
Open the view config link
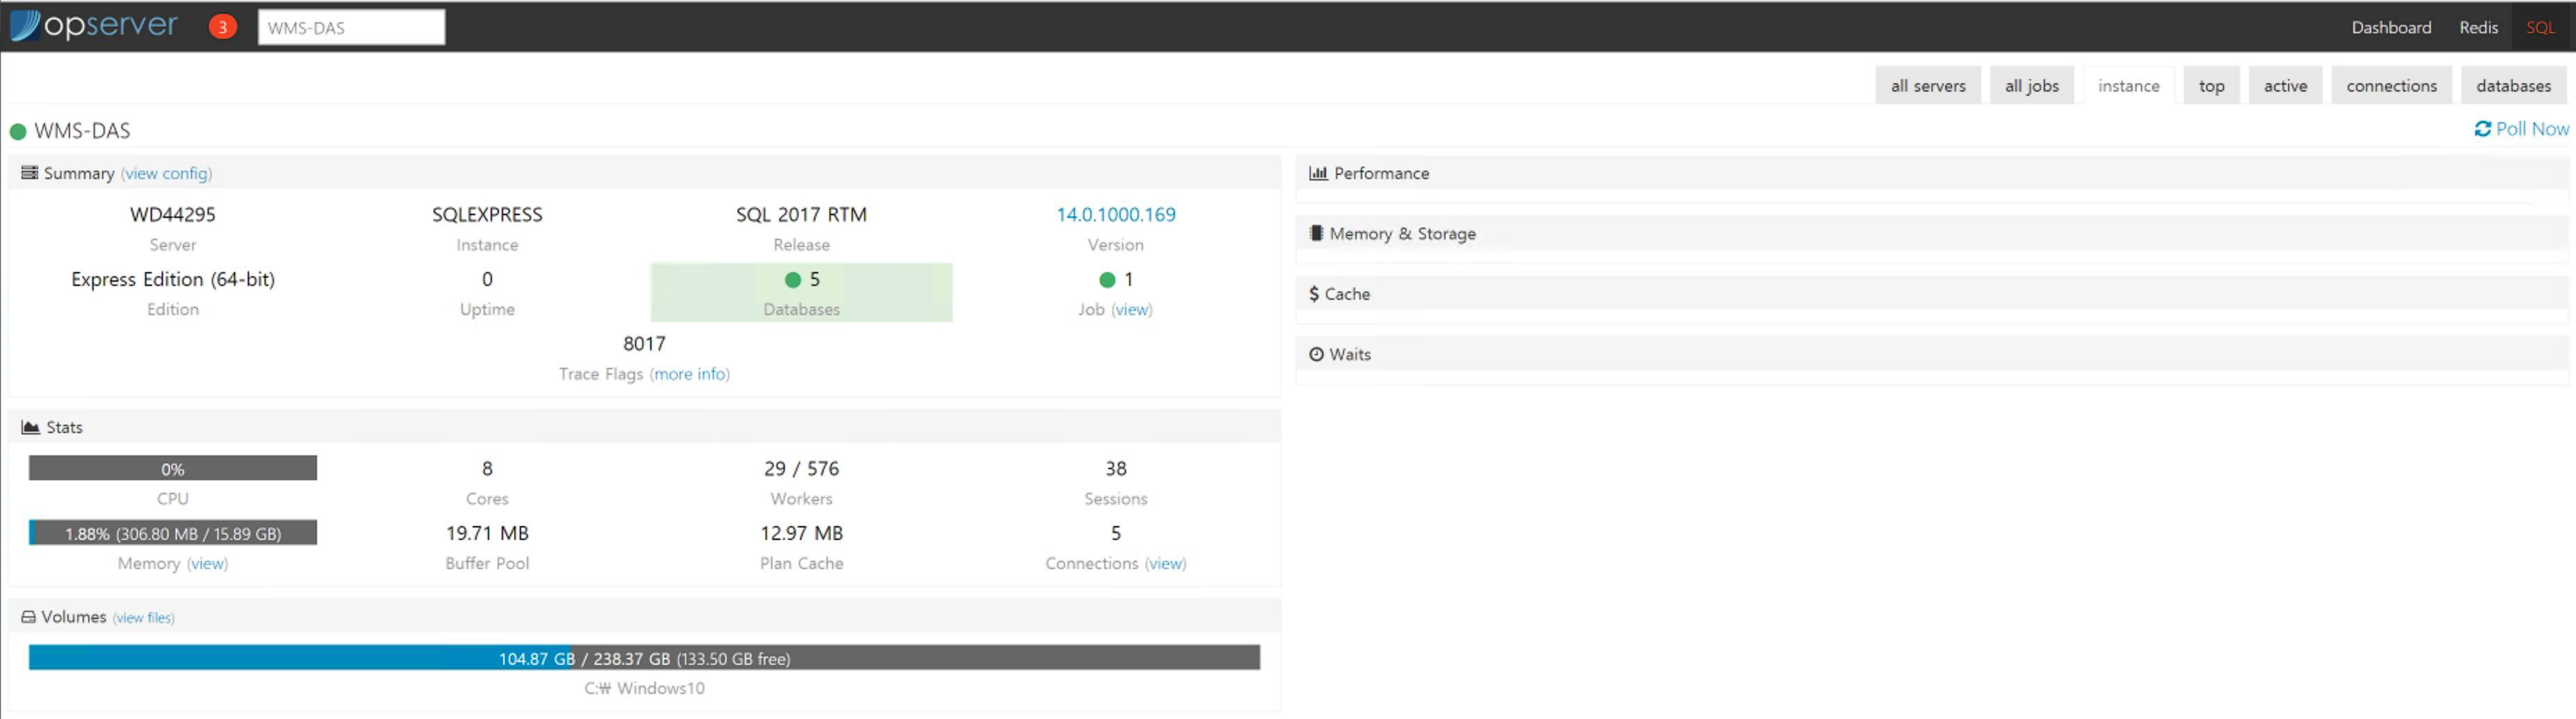pyautogui.click(x=166, y=174)
